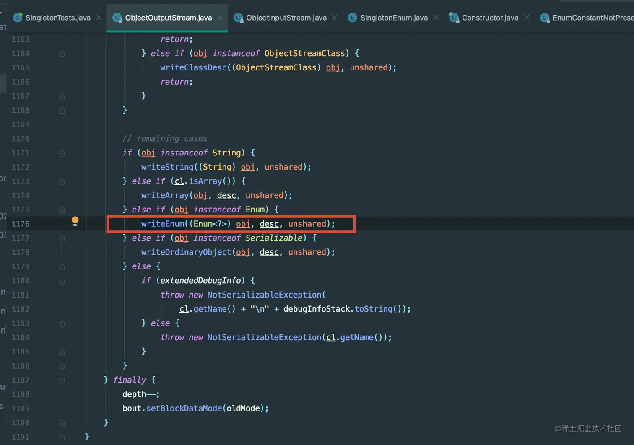Toggle fold marker at line 1185
Image resolution: width=634 pixels, height=445 pixels.
tap(62, 352)
